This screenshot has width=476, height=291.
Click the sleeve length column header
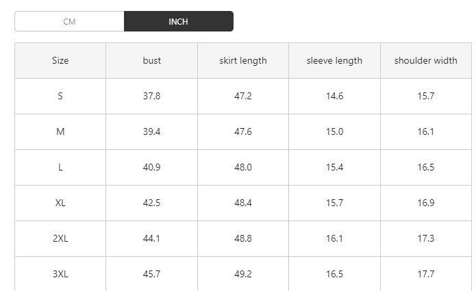334,60
